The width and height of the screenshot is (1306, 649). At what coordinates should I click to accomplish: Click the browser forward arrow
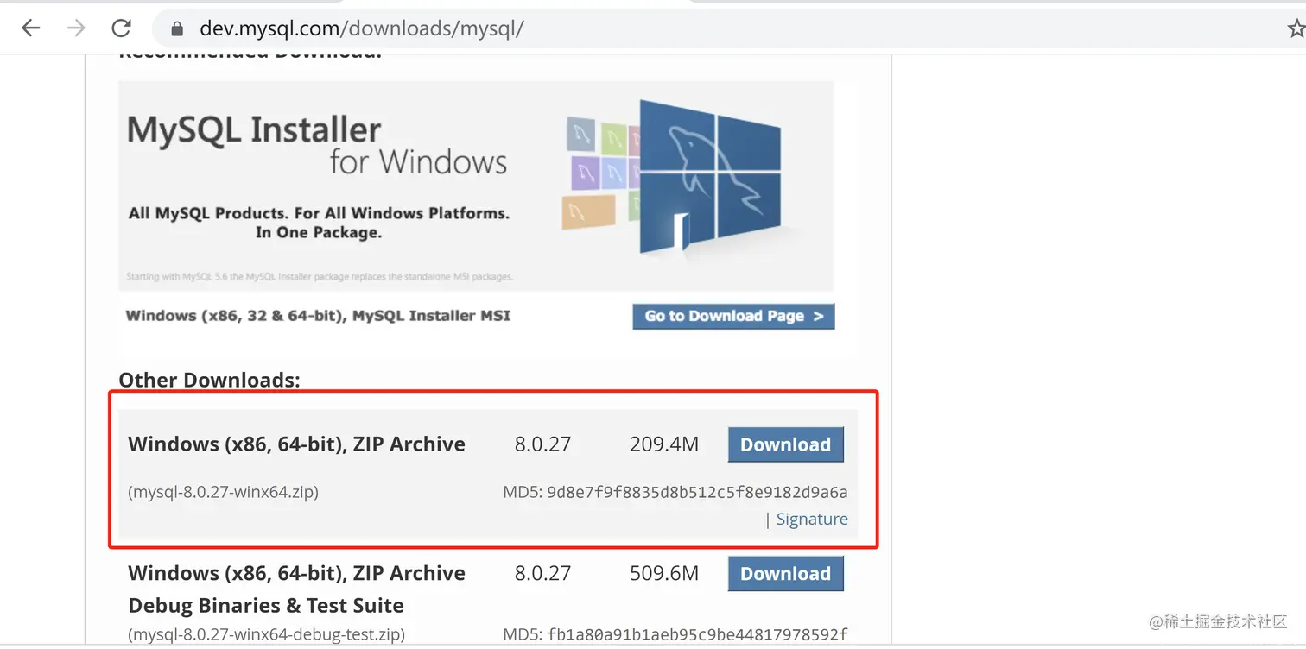(x=76, y=28)
